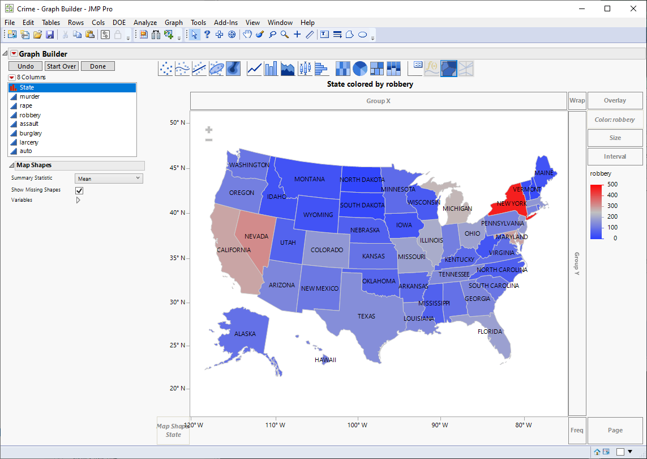Viewport: 647px width, 459px height.
Task: Select the Lasso tool in the toolbar
Action: [272, 34]
